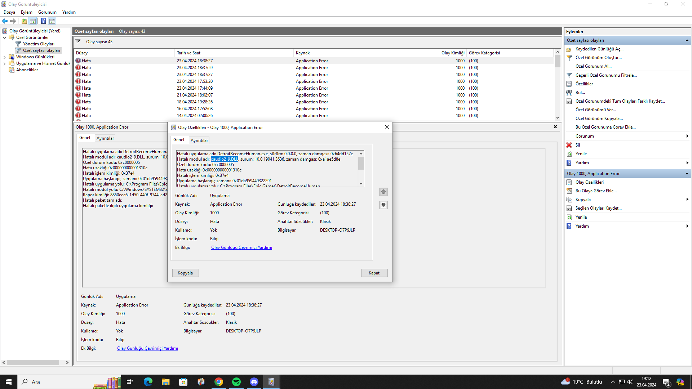The image size is (692, 389).
Task: Sort by the Tarih ve Saat column header
Action: 234,53
